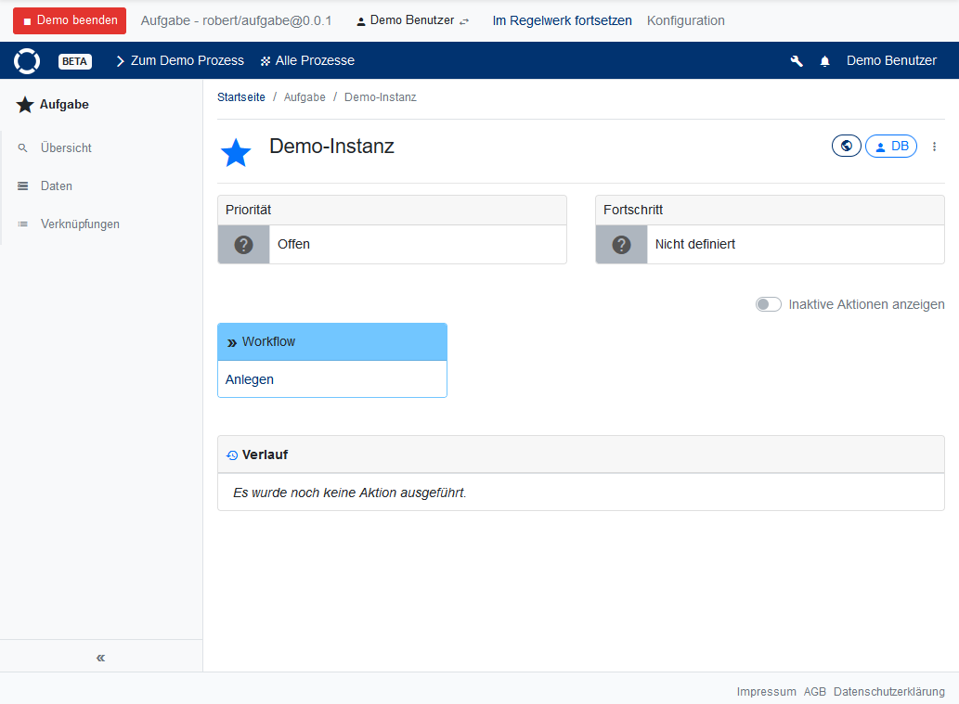Click Aufgabe - robert/aufgabe@0.0.1 label
The image size is (959, 704).
[x=236, y=20]
